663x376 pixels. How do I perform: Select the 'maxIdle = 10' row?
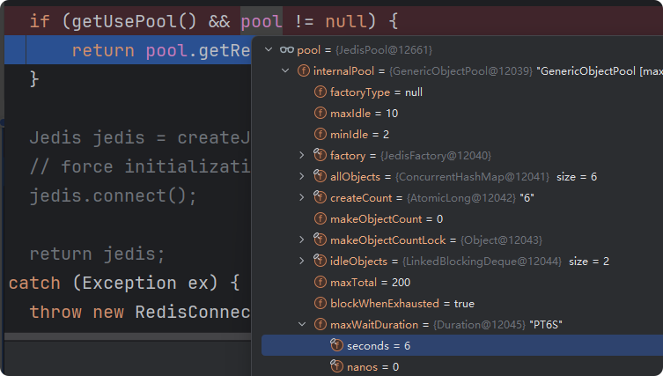pos(462,114)
